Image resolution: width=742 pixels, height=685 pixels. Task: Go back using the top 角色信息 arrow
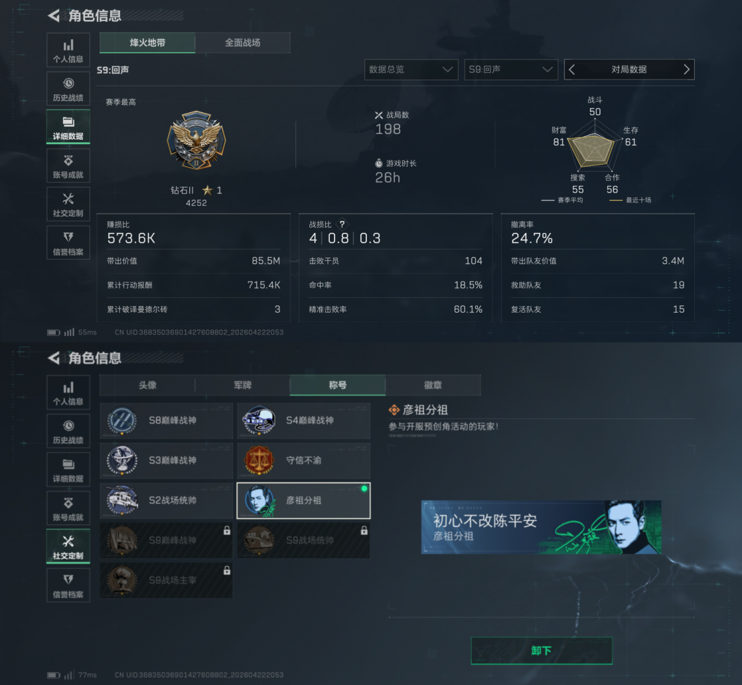[54, 16]
